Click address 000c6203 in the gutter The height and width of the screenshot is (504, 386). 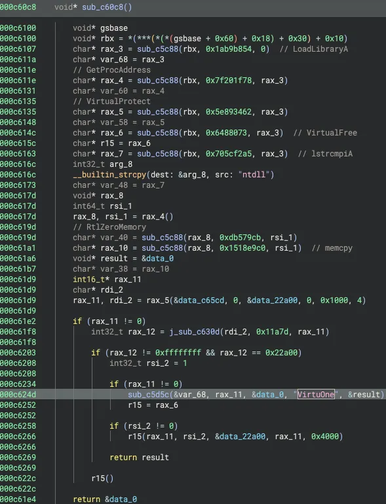[x=18, y=353]
